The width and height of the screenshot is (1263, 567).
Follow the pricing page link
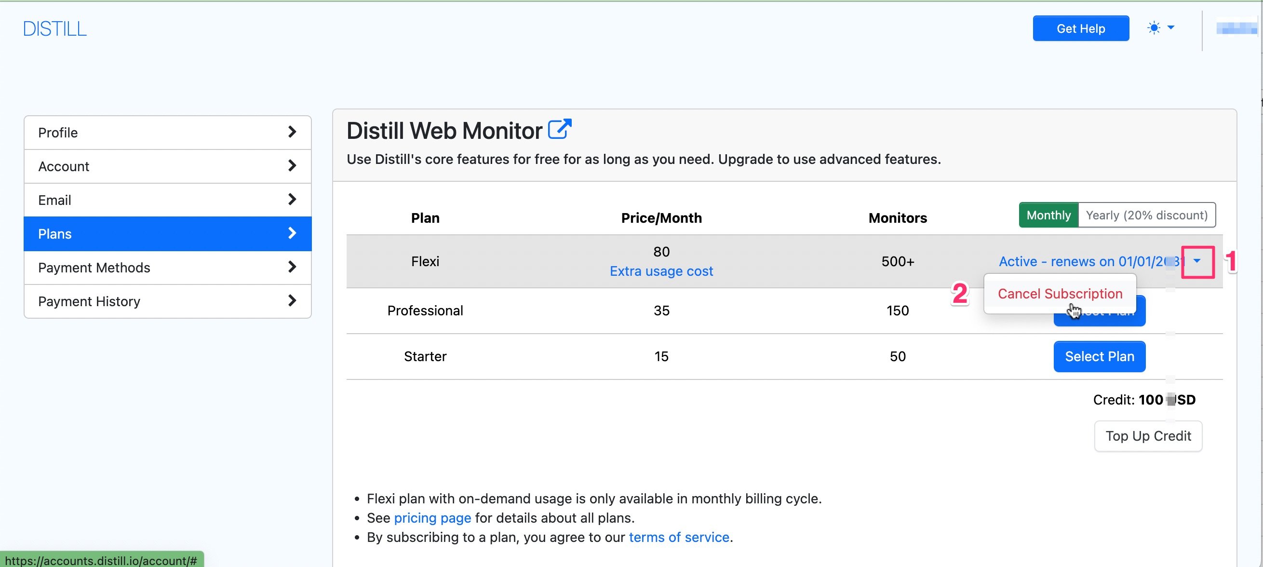[432, 518]
